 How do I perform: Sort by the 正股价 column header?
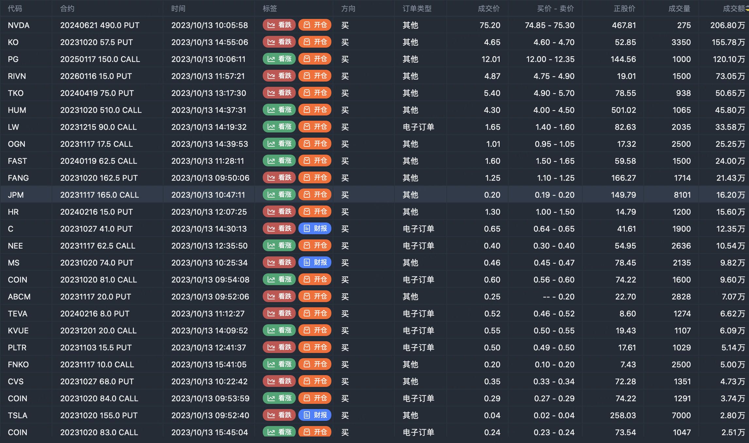(x=624, y=8)
